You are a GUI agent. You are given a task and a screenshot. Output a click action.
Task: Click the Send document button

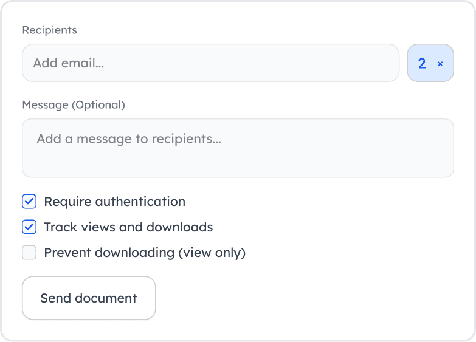(x=89, y=298)
